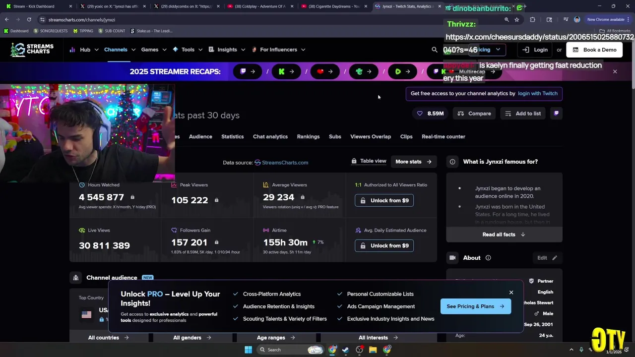Expand the Games menu dropdown
Viewport: 635px width, 357px height.
[153, 50]
